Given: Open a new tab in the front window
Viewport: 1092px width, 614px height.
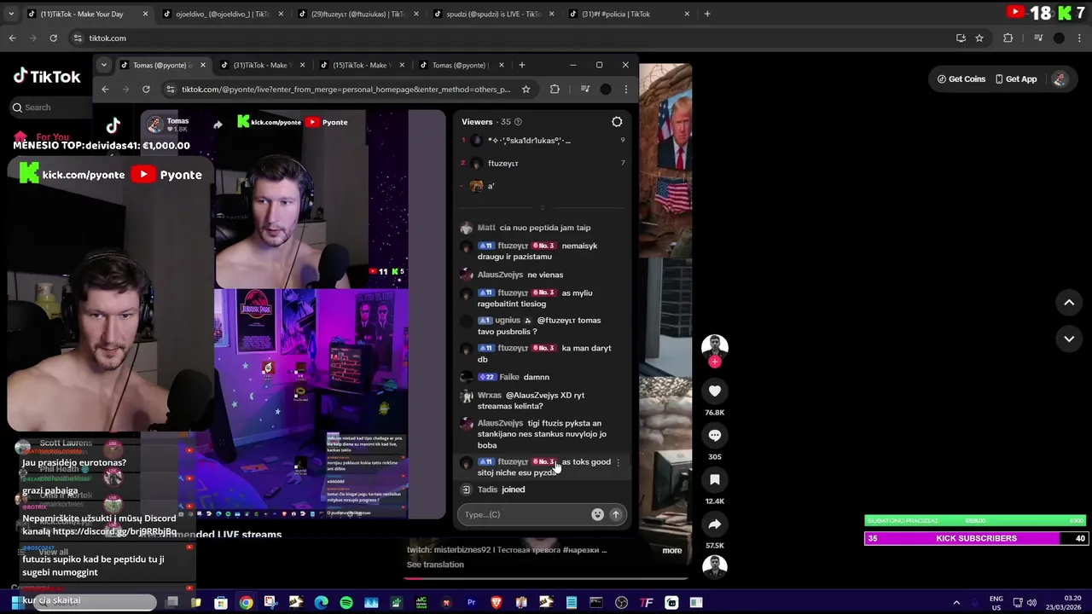Looking at the screenshot, I should click(522, 65).
